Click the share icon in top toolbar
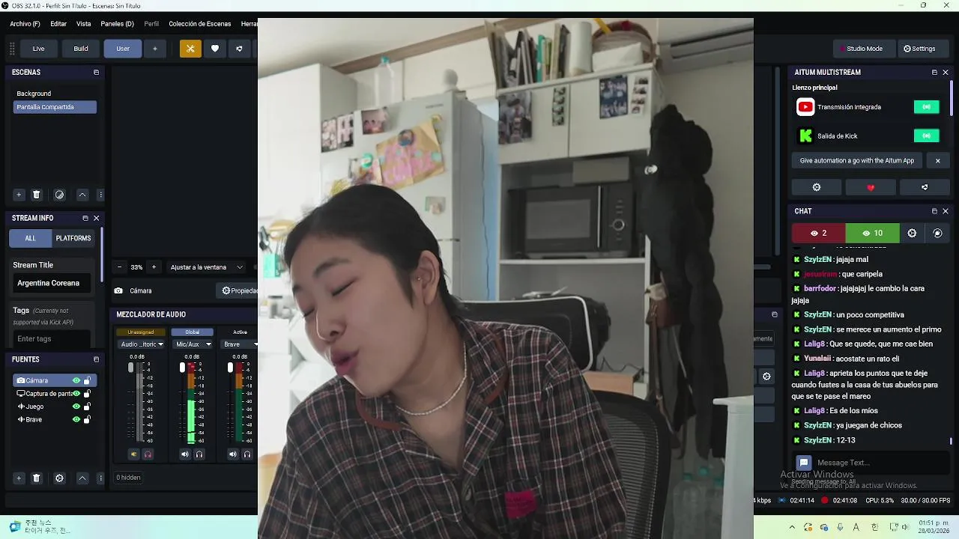959x539 pixels. (x=239, y=49)
